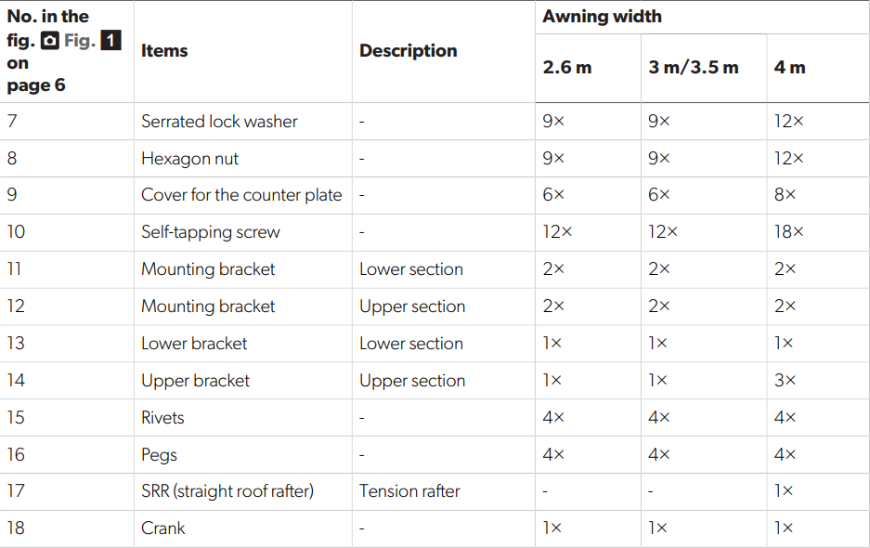Select the Rivets row
This screenshot has height=548, width=870.
point(435,418)
